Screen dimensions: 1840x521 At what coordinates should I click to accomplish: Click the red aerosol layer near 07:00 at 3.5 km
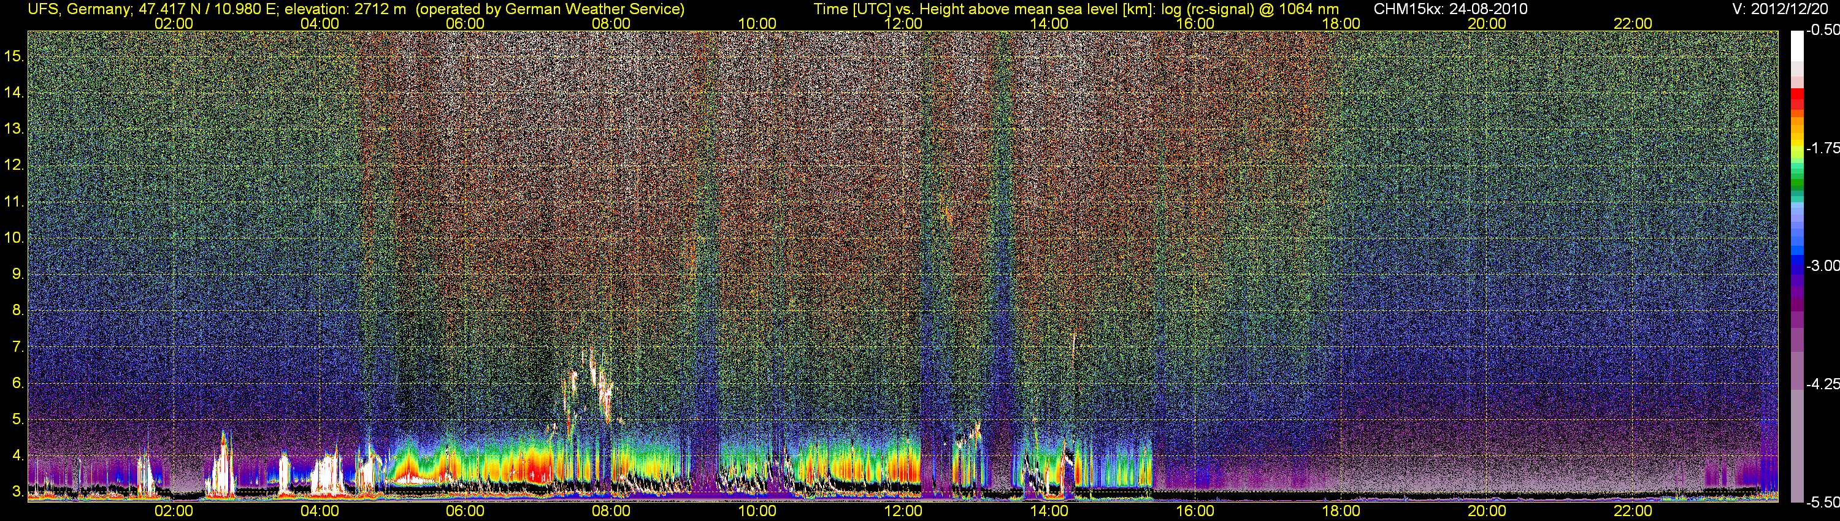(537, 470)
